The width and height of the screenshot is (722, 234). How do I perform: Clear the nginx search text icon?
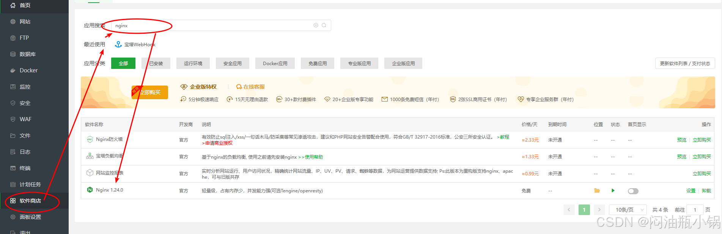tap(316, 25)
